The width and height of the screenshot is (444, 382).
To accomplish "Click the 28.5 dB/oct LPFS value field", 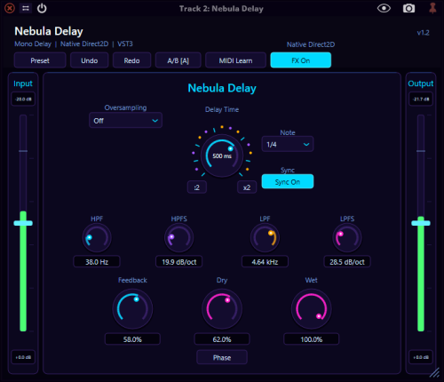I will point(347,262).
